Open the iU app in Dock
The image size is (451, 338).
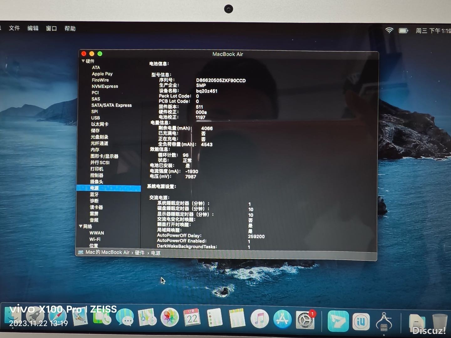(361, 322)
